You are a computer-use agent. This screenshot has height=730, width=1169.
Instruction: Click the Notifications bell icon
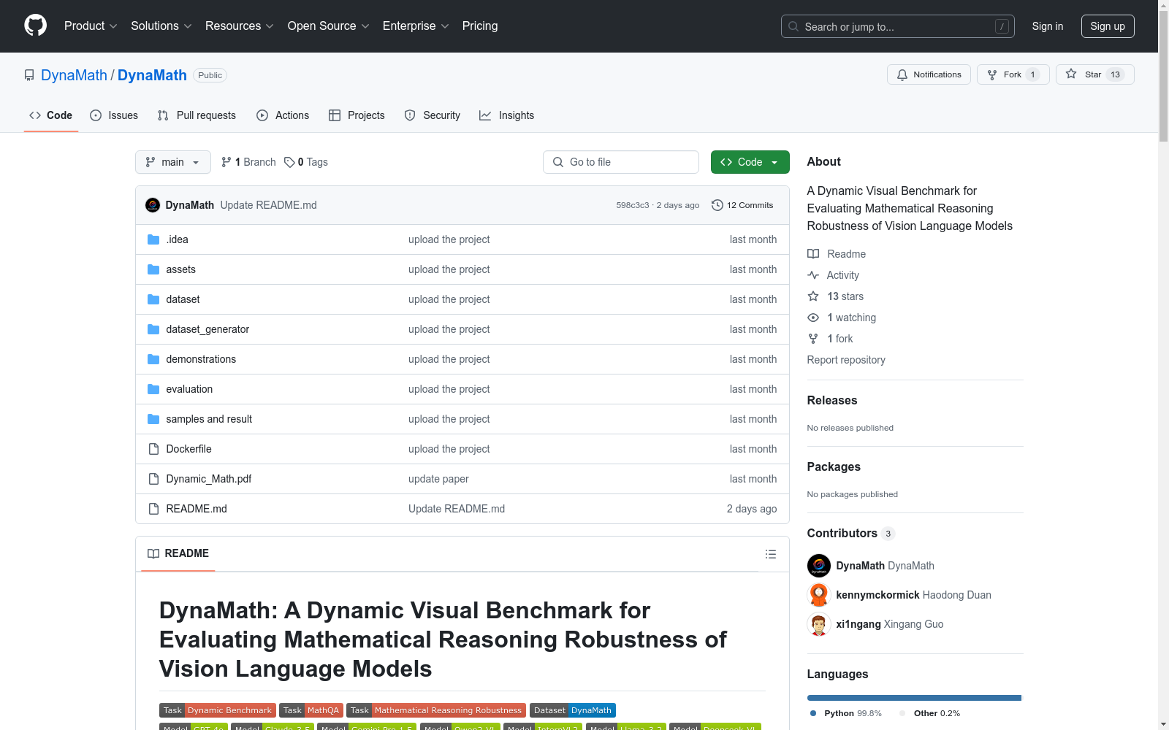tap(902, 74)
